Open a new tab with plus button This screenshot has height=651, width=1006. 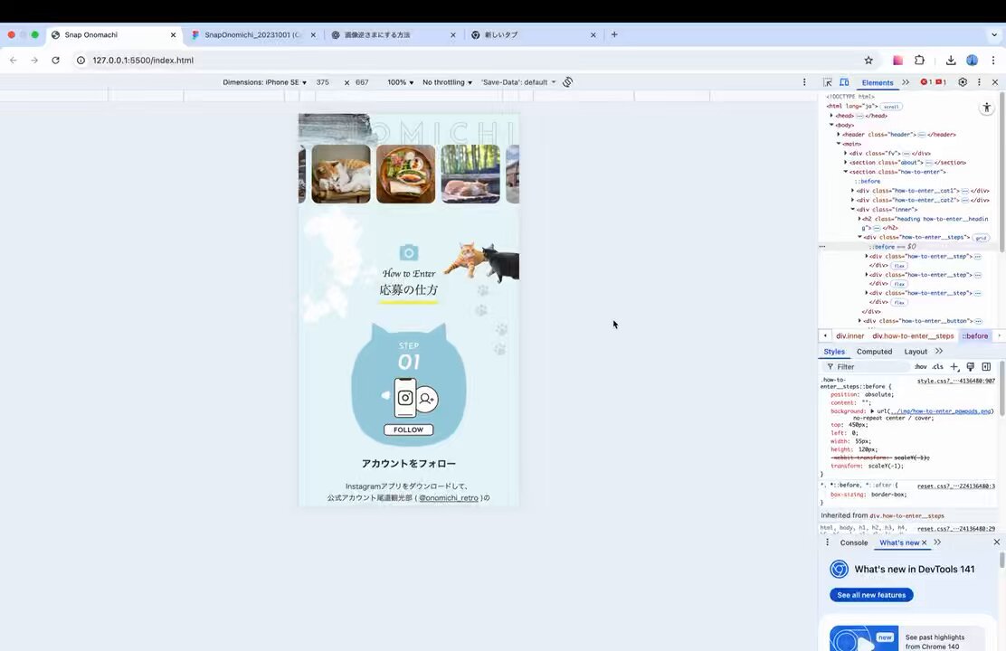614,34
